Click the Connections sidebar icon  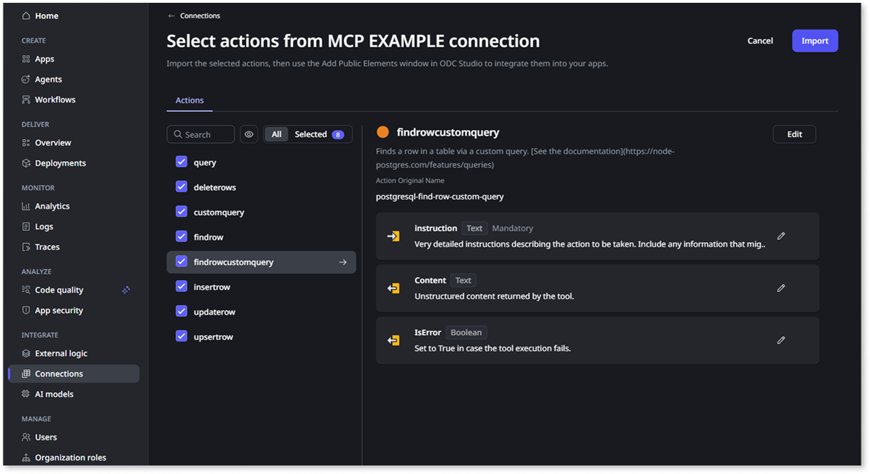point(26,374)
